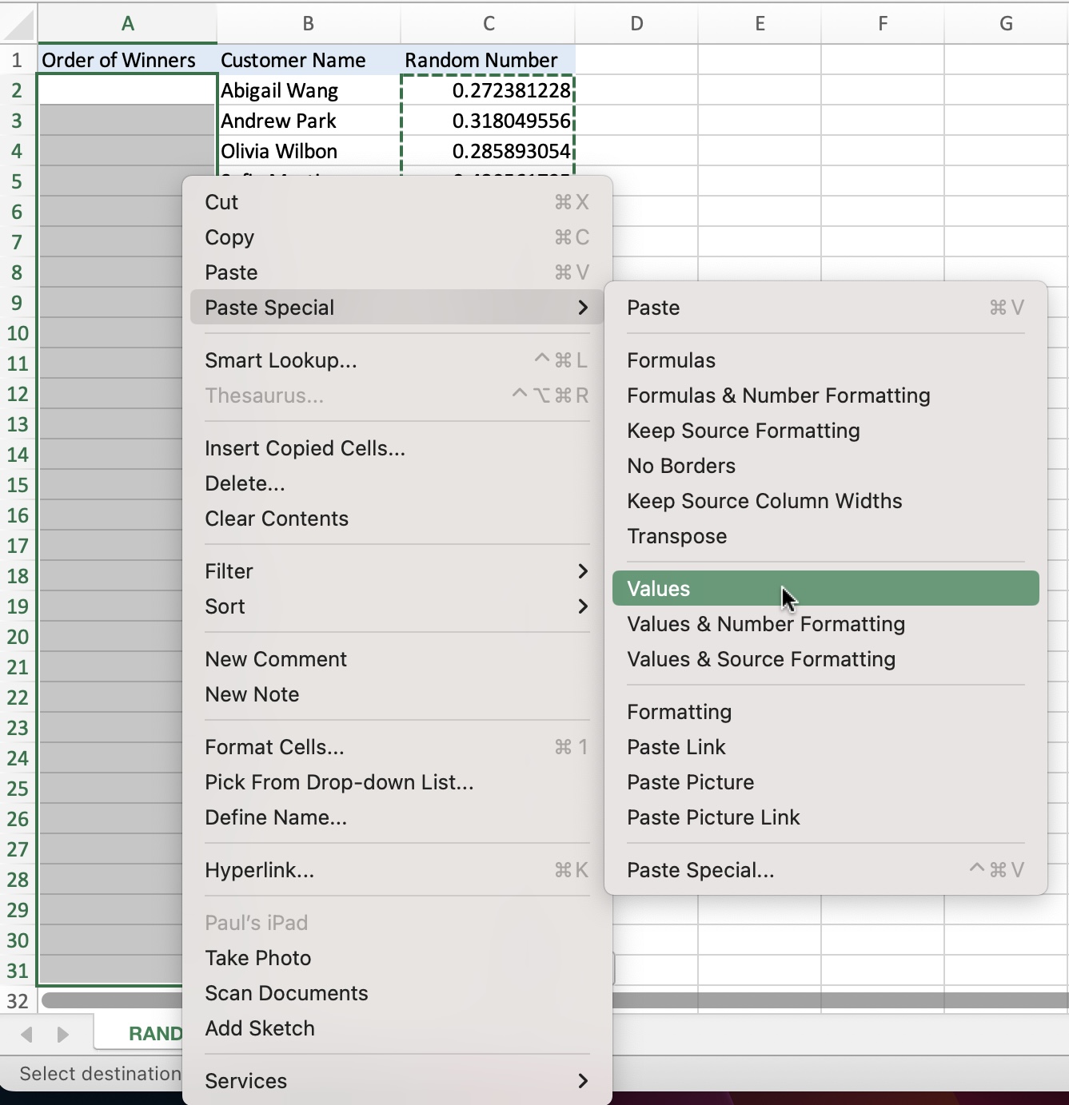Paste Formulas only

(826, 360)
